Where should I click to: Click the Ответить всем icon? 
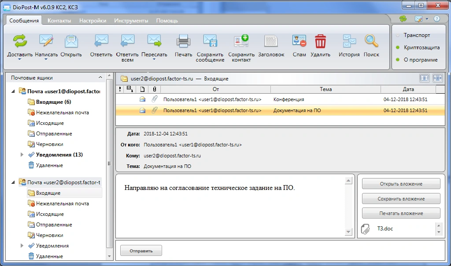tap(127, 41)
